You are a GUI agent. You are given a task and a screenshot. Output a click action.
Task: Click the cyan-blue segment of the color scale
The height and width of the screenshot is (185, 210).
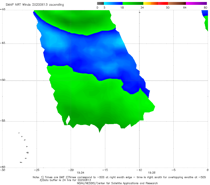coord(113,3)
